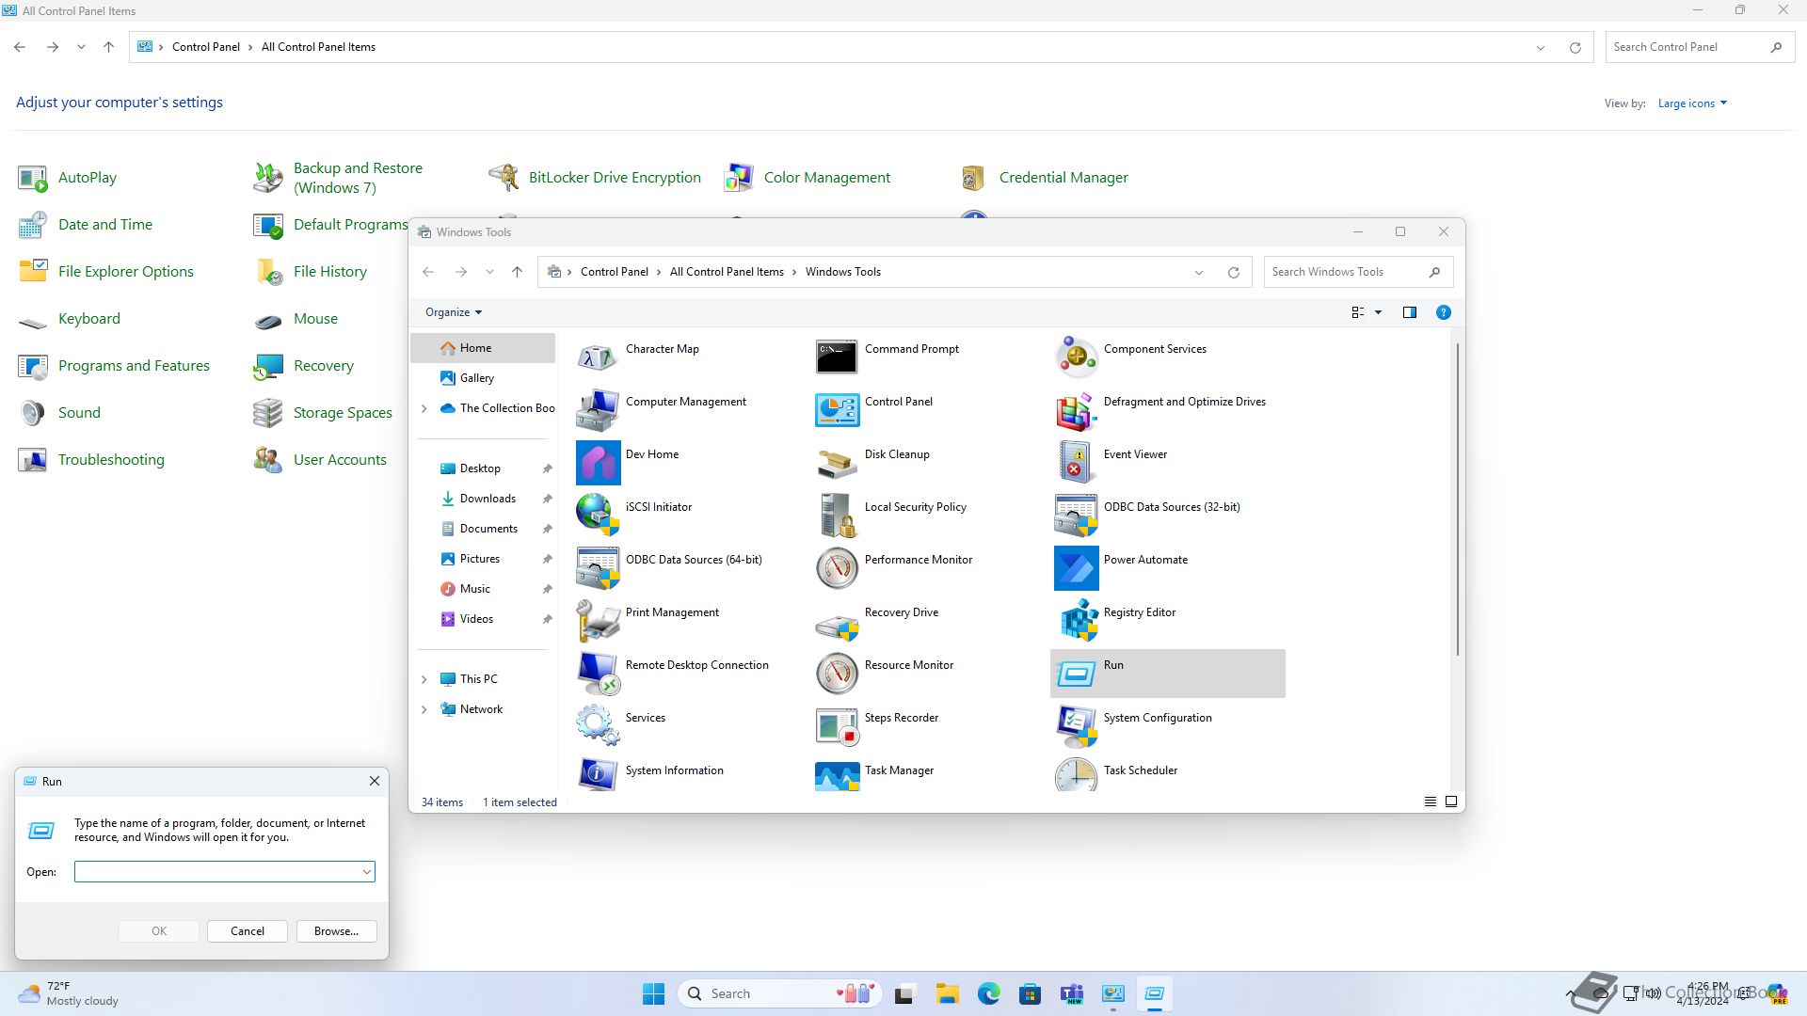Expand The Collection Book tree node
The width and height of the screenshot is (1807, 1016).
coord(424,408)
